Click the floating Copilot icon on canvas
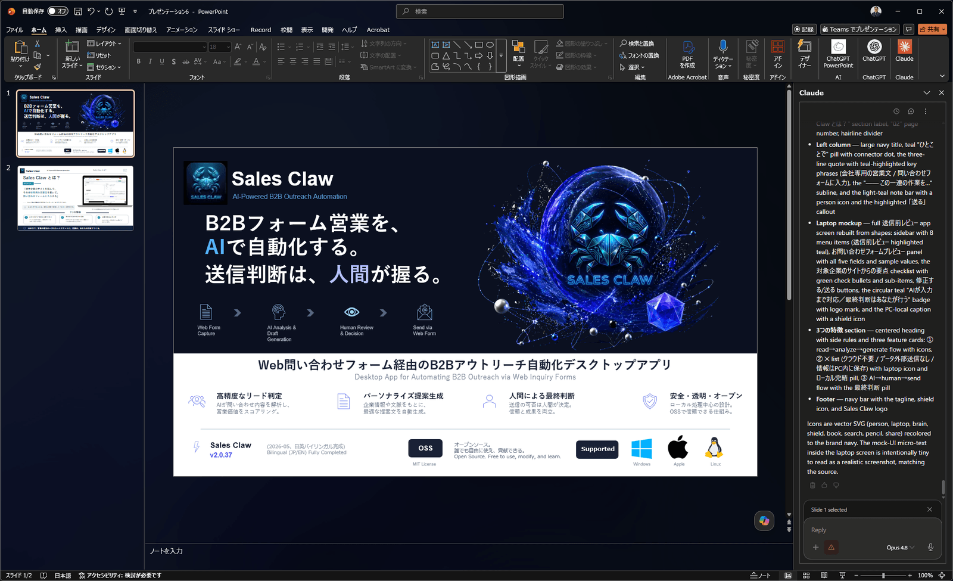Screen dimensions: 953x581 coord(764,521)
